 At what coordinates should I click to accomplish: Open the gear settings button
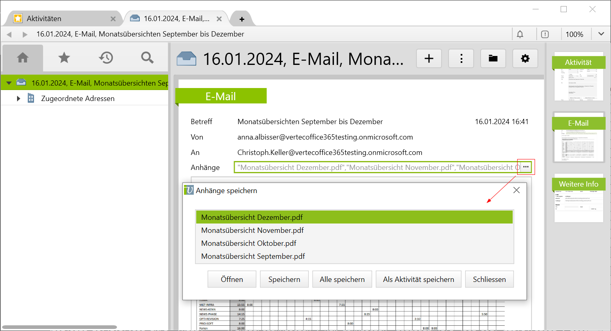tap(525, 59)
